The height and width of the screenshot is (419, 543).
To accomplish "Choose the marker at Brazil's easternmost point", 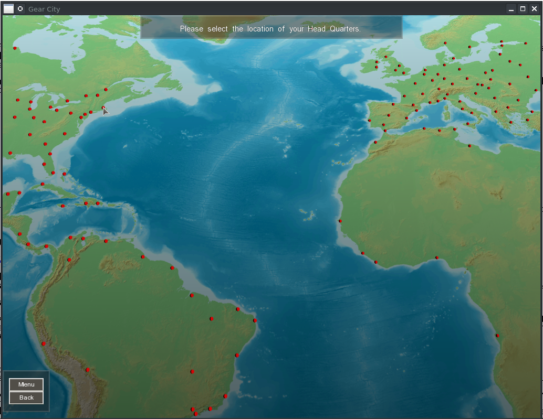I will click(x=255, y=320).
